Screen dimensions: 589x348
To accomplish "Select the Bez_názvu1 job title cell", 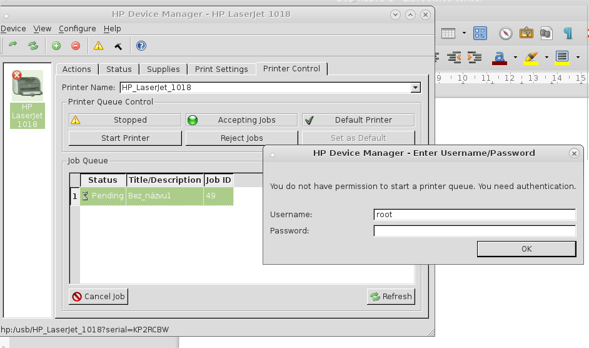I will [164, 196].
